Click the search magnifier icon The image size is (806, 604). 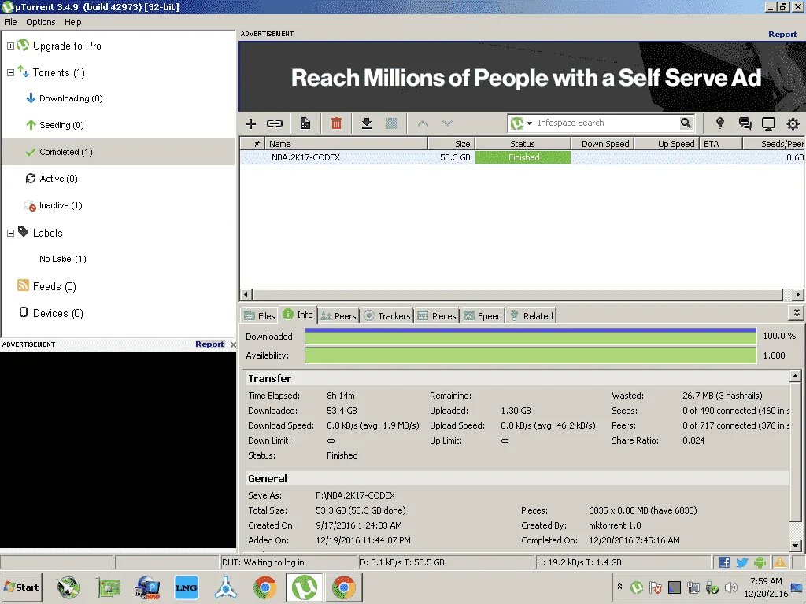coord(686,123)
